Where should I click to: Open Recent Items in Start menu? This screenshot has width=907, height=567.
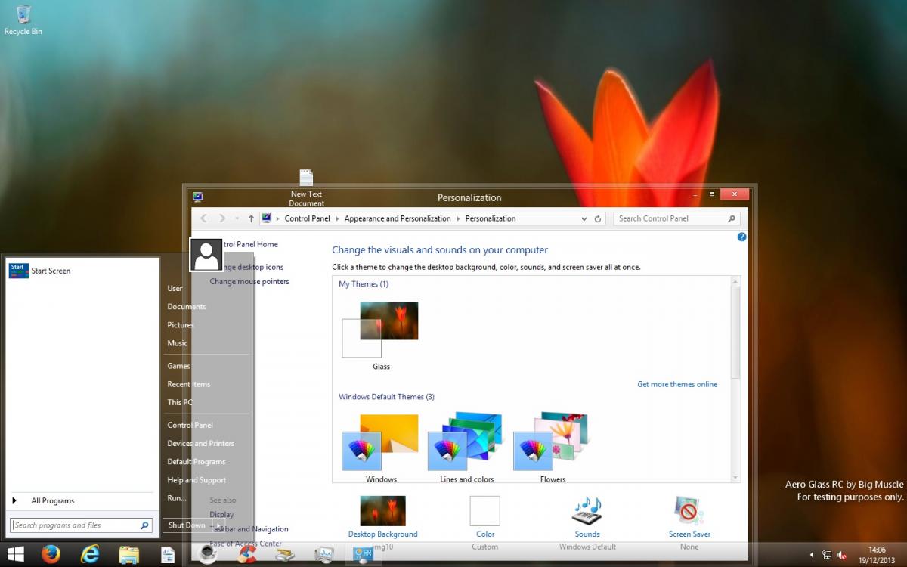pyautogui.click(x=189, y=384)
